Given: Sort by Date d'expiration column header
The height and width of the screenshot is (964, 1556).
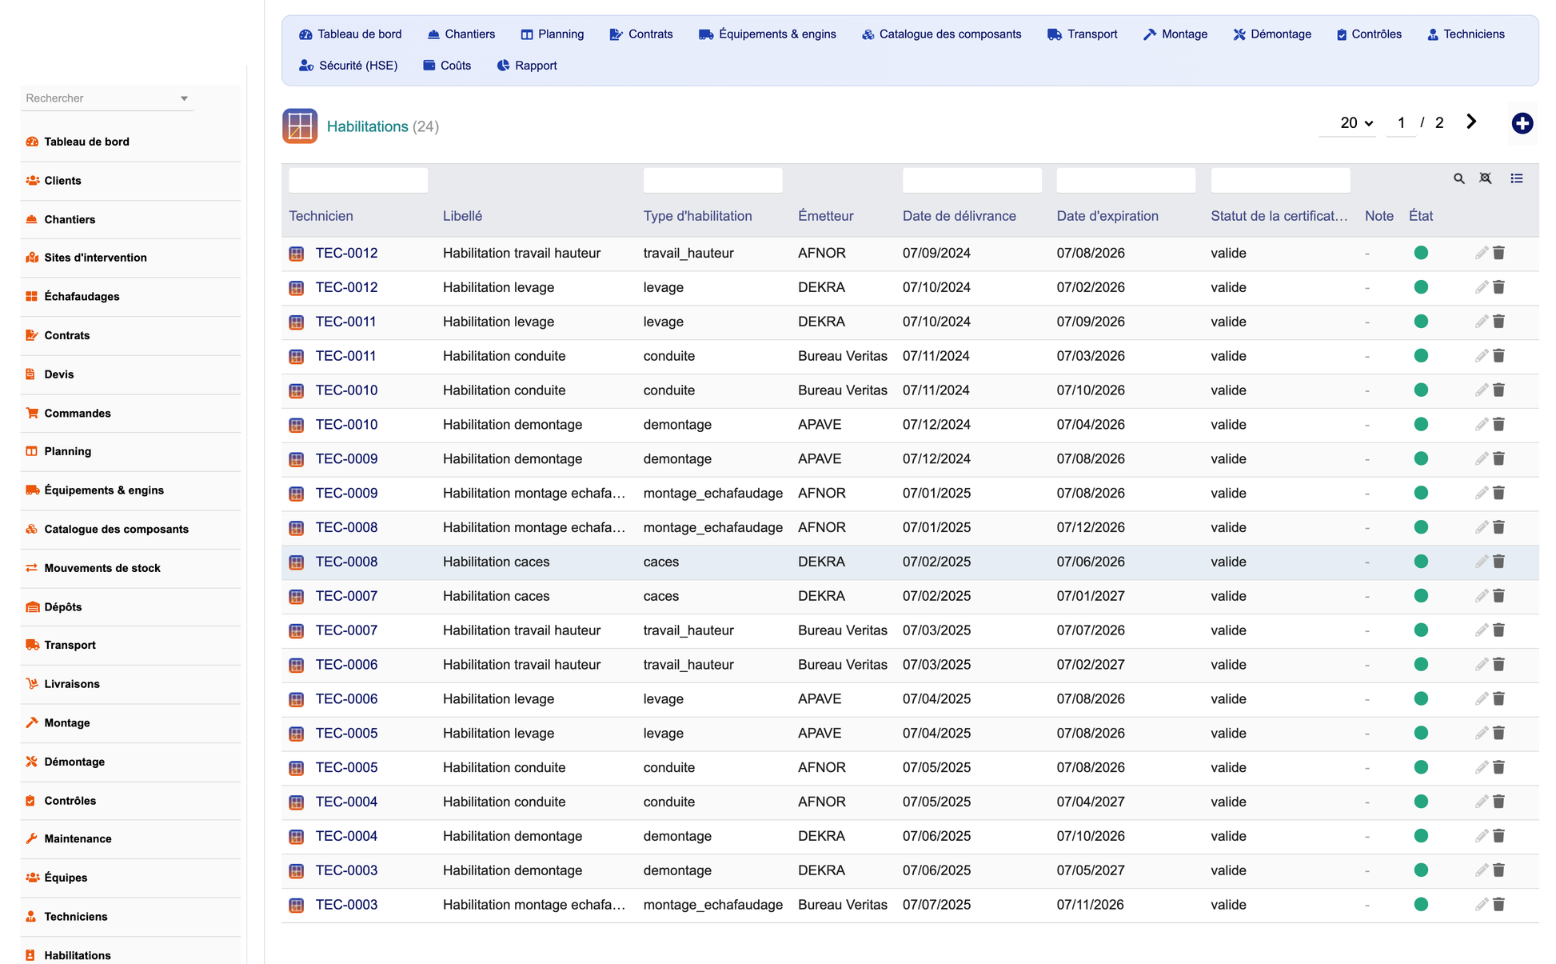Looking at the screenshot, I should tap(1107, 216).
